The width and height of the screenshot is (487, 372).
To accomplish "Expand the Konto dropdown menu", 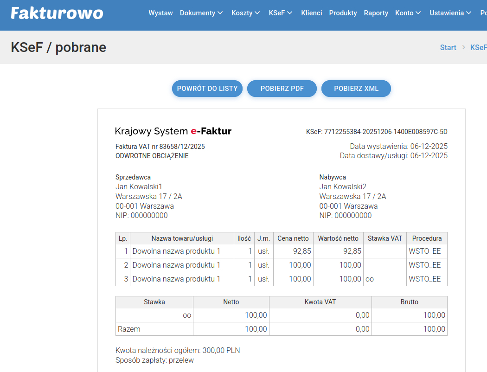I will pos(408,13).
